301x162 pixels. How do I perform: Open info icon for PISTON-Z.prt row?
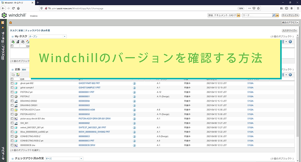click(x=134, y=92)
